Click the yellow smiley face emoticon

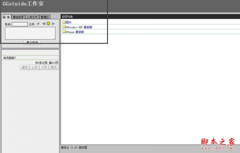click(48, 24)
